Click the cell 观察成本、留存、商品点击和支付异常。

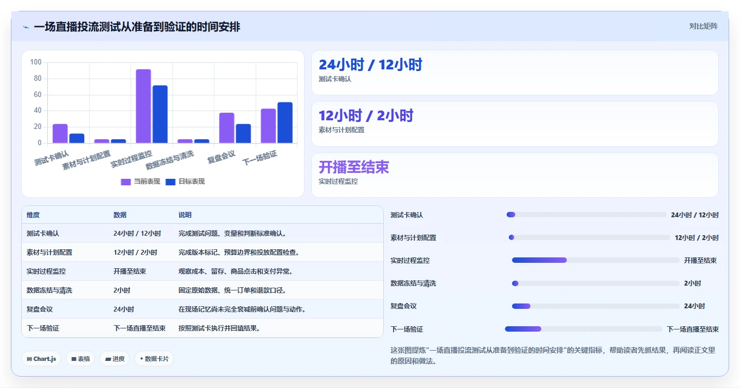236,271
